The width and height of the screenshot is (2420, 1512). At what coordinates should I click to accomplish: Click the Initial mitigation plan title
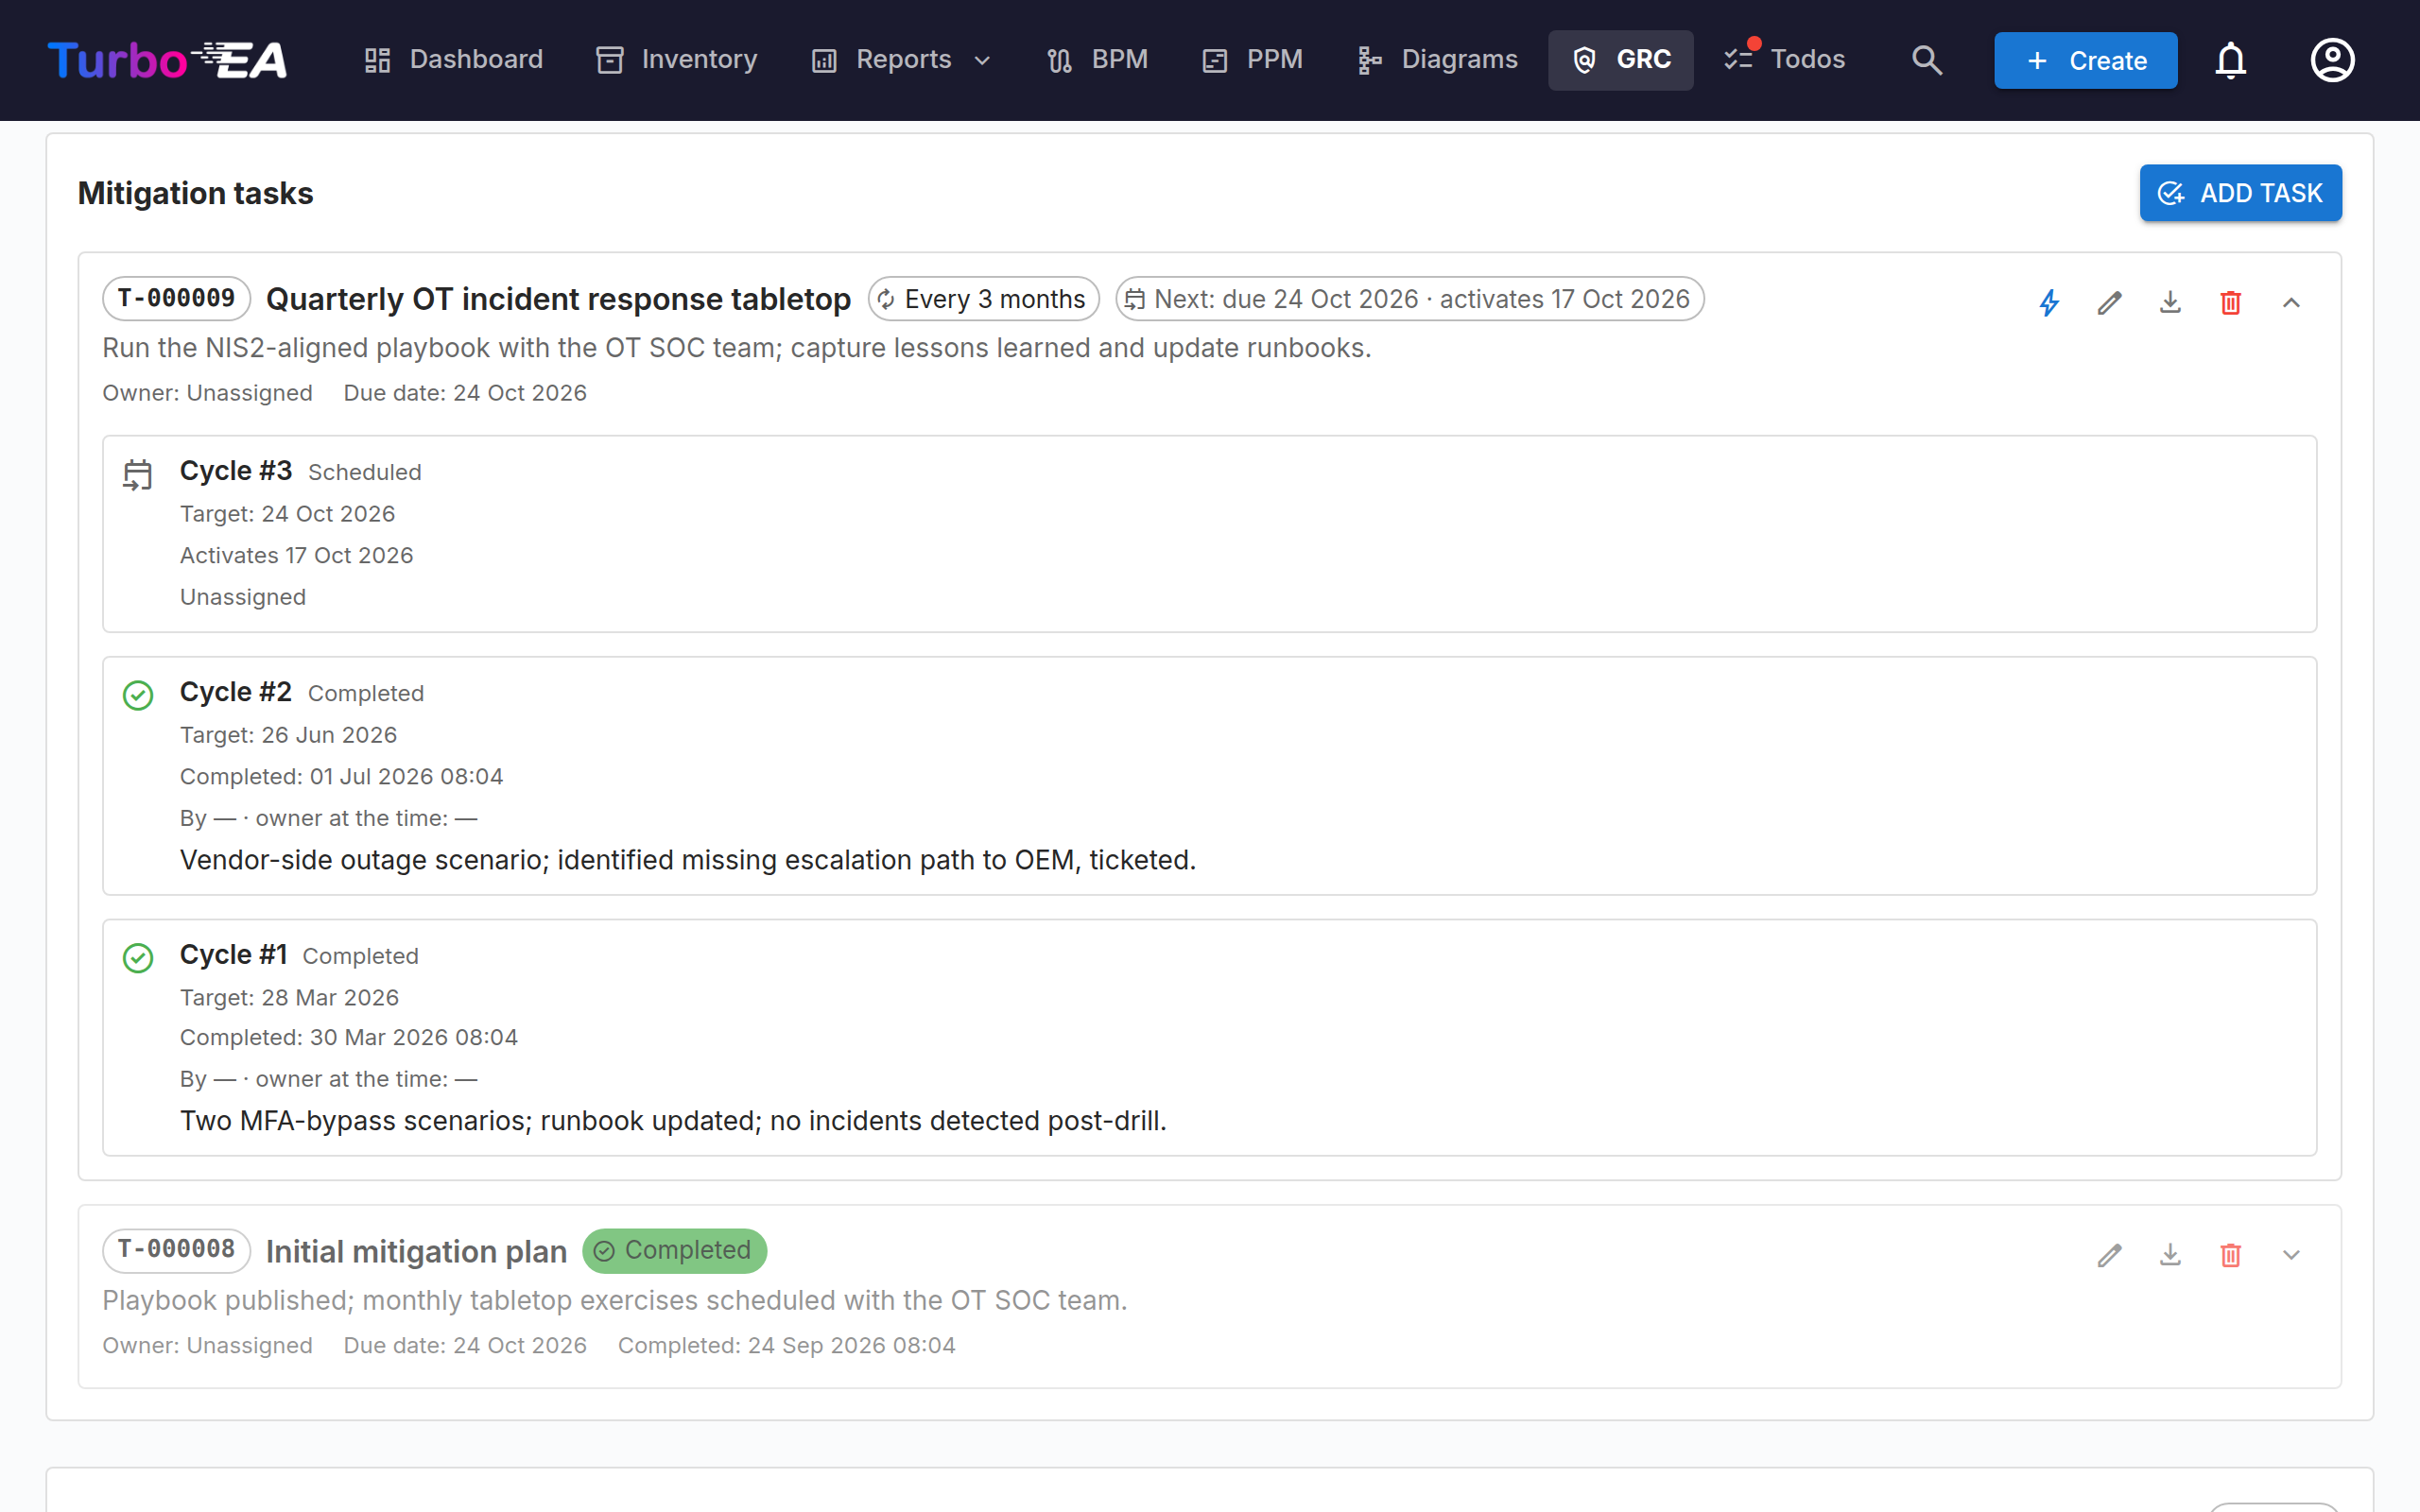(x=416, y=1251)
